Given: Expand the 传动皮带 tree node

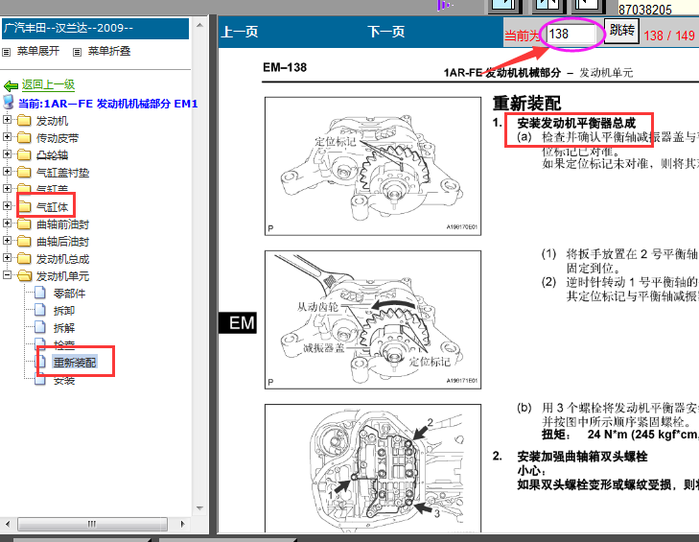Looking at the screenshot, I should (7, 137).
